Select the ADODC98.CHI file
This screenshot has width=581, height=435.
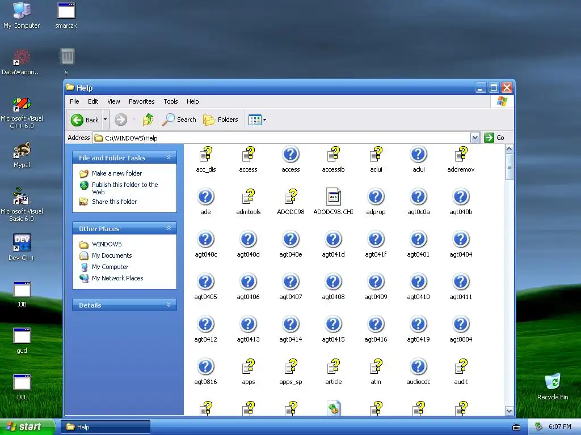click(333, 202)
